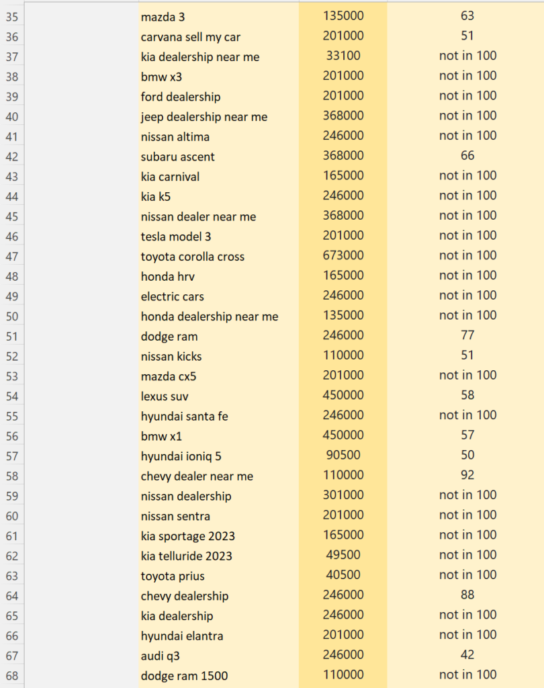Image resolution: width=544 pixels, height=688 pixels.
Task: Select row header 35
Action: pyautogui.click(x=12, y=17)
